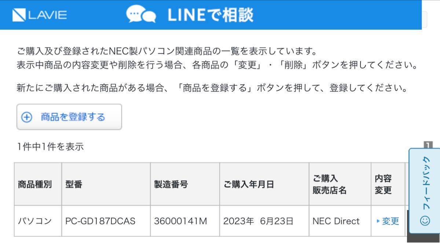This screenshot has width=440, height=247.
Task: Select the 製造番号 column header
Action: click(x=185, y=184)
